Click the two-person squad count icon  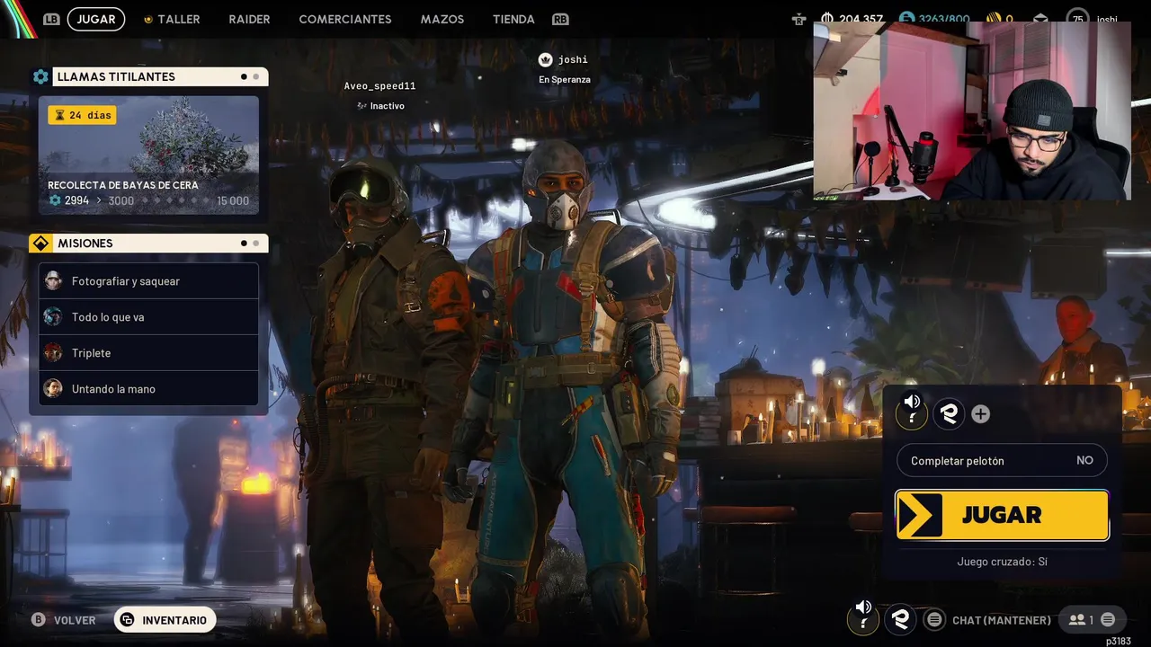pos(1076,620)
